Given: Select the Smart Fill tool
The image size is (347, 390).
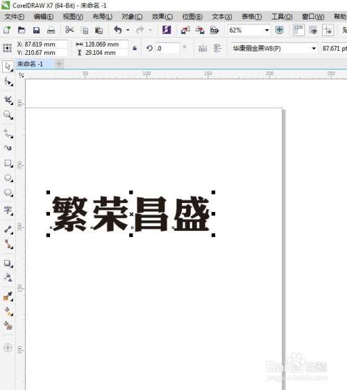Looking at the screenshot, I should point(8,325).
